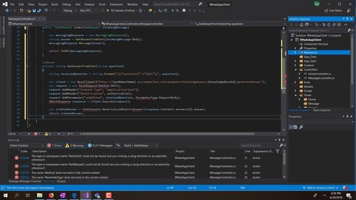Switch to the Output tab
Image resolution: width=356 pixels, height=200 pixels.
click(61, 181)
